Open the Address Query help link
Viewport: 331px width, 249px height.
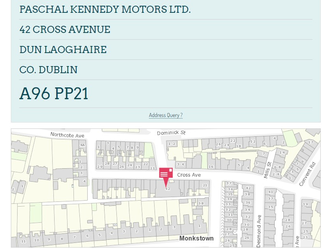click(x=165, y=115)
